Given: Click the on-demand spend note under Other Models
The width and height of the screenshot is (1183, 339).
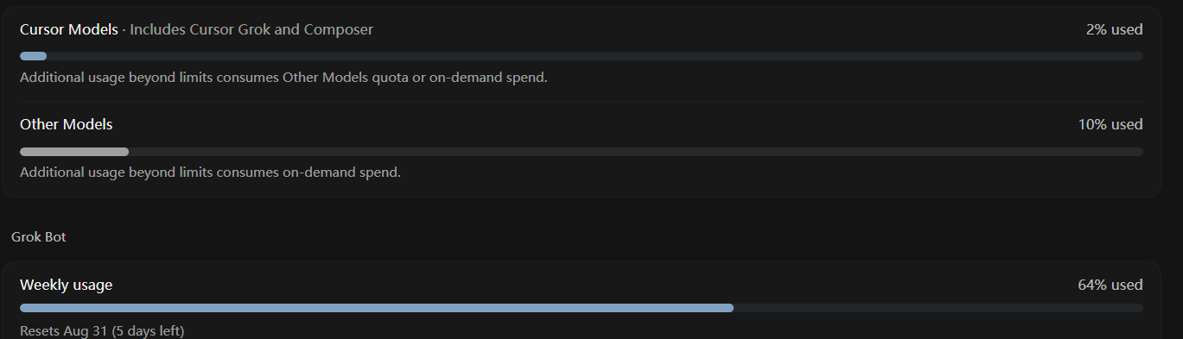Looking at the screenshot, I should tap(210, 173).
